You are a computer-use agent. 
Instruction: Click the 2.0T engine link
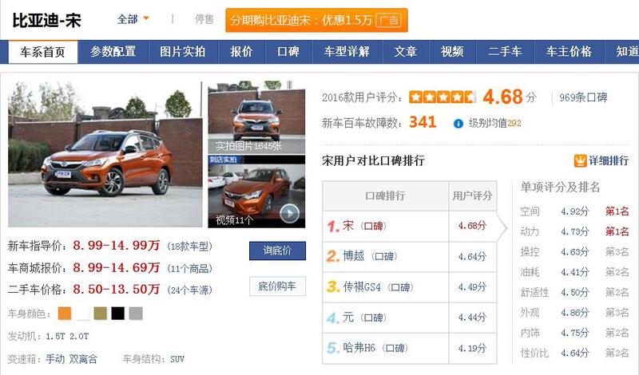click(x=79, y=337)
